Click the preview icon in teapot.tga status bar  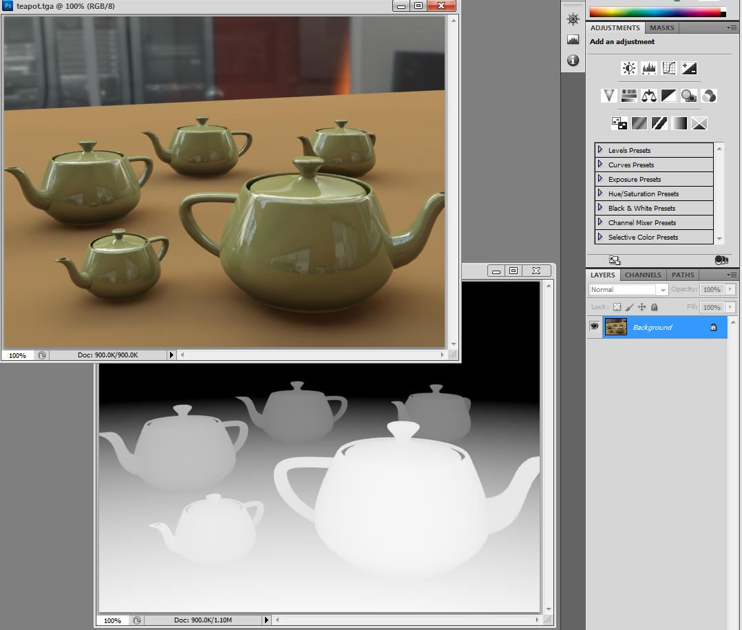click(x=42, y=355)
